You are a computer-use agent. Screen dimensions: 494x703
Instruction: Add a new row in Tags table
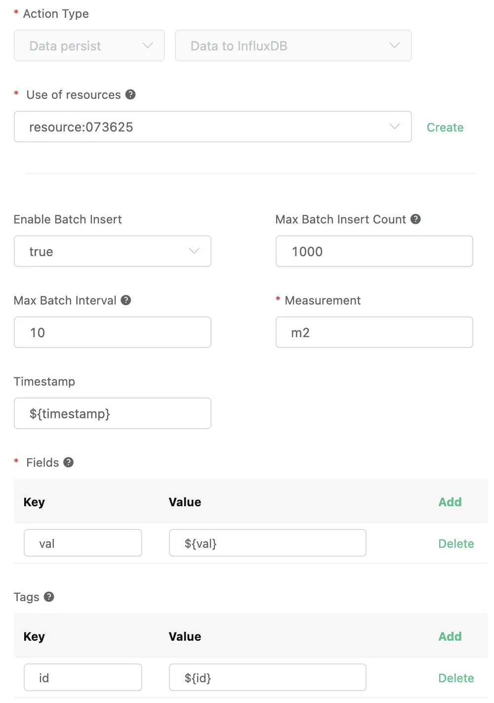pos(450,637)
